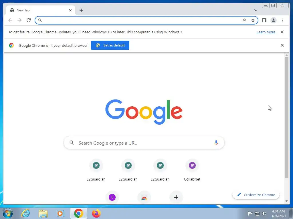Viewport: 293px width, 219px height.
Task: Click the network tray icon
Action: pos(257,213)
